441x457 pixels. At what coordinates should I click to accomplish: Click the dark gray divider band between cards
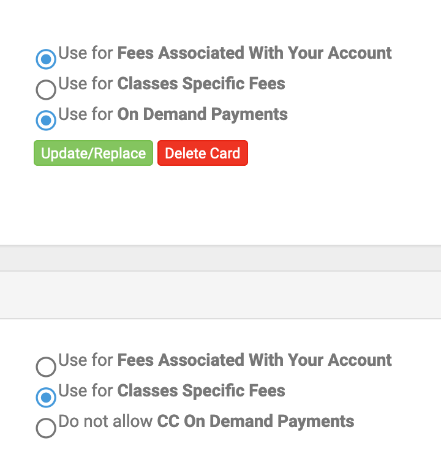(221, 258)
